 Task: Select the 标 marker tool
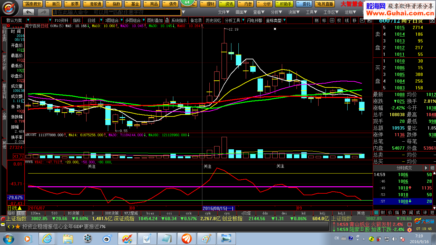[x=324, y=20]
